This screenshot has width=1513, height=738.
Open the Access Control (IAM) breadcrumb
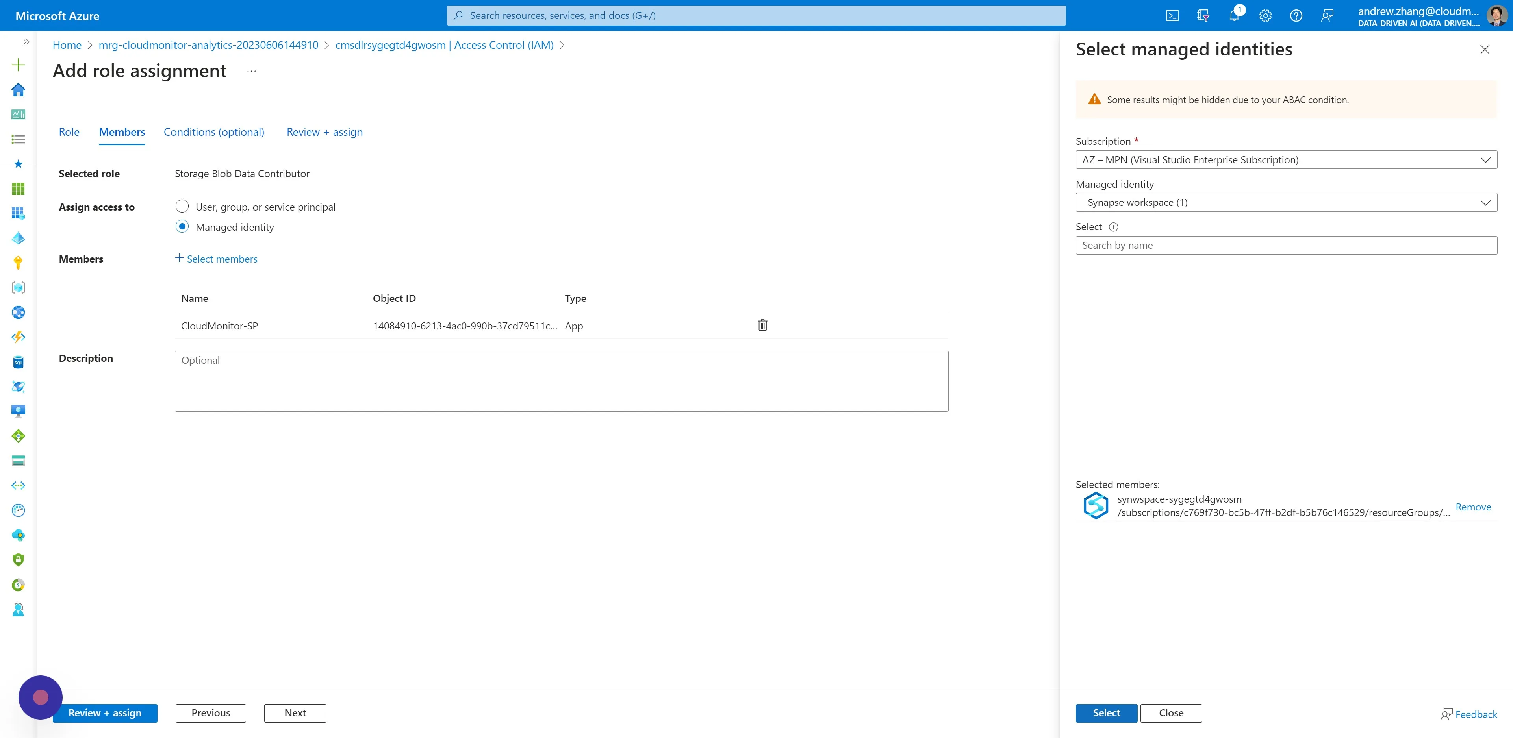[x=444, y=45]
